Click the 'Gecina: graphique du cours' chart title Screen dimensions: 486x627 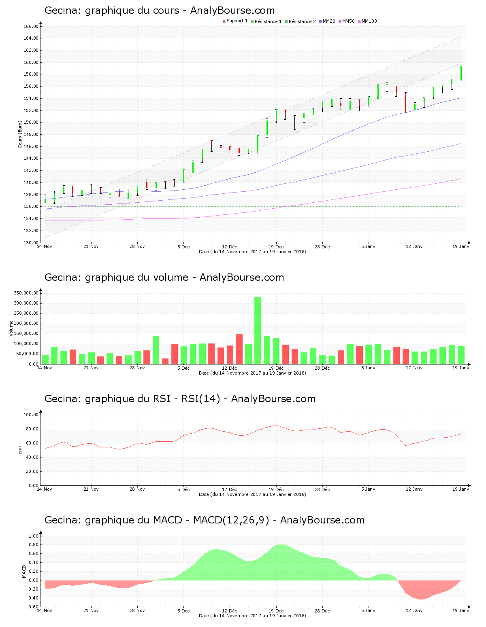(x=159, y=11)
